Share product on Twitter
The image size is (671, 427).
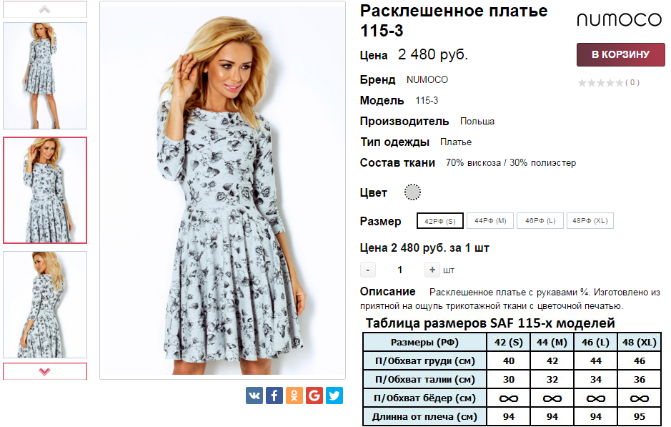click(x=334, y=396)
